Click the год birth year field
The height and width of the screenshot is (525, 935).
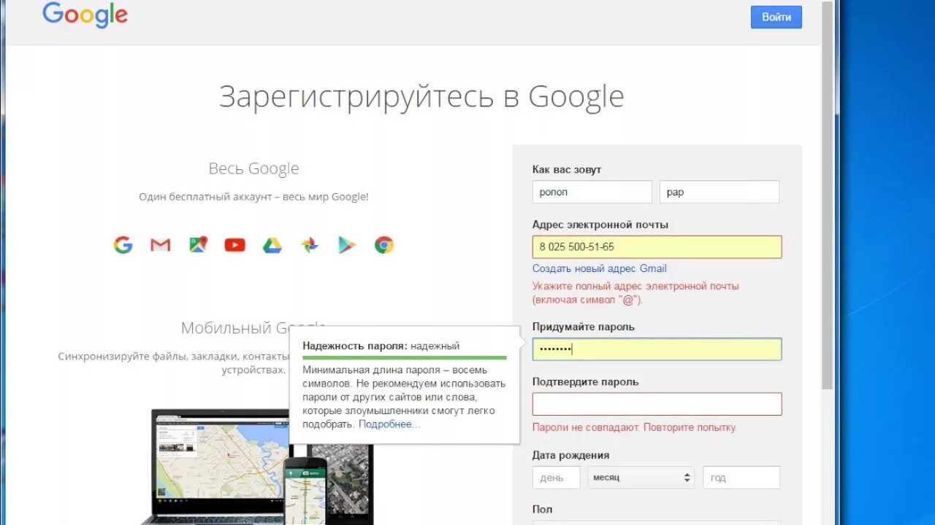pos(741,478)
